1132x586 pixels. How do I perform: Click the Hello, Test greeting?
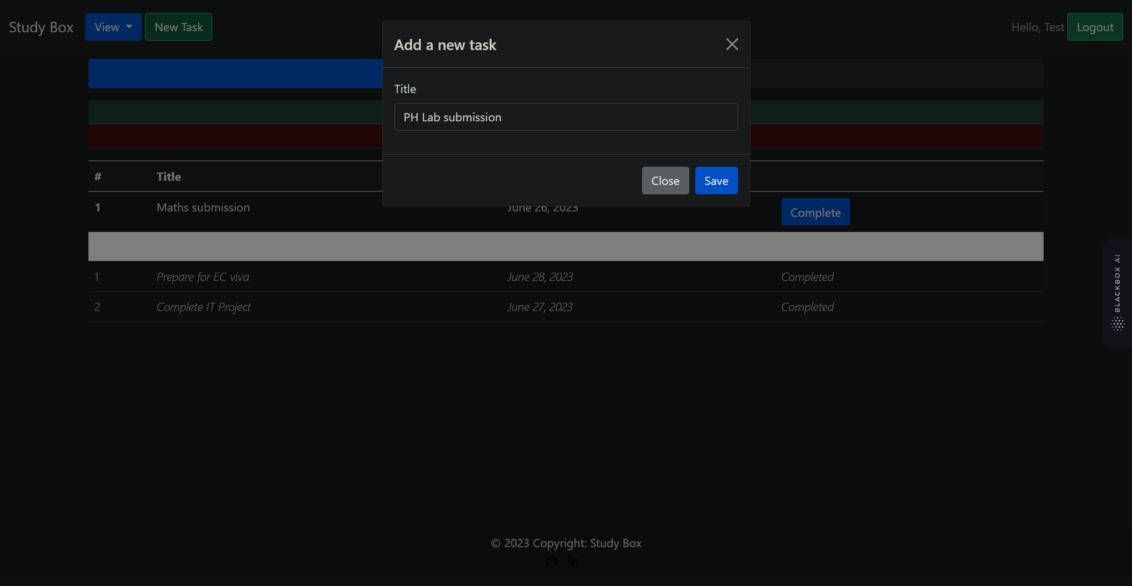click(x=1037, y=27)
